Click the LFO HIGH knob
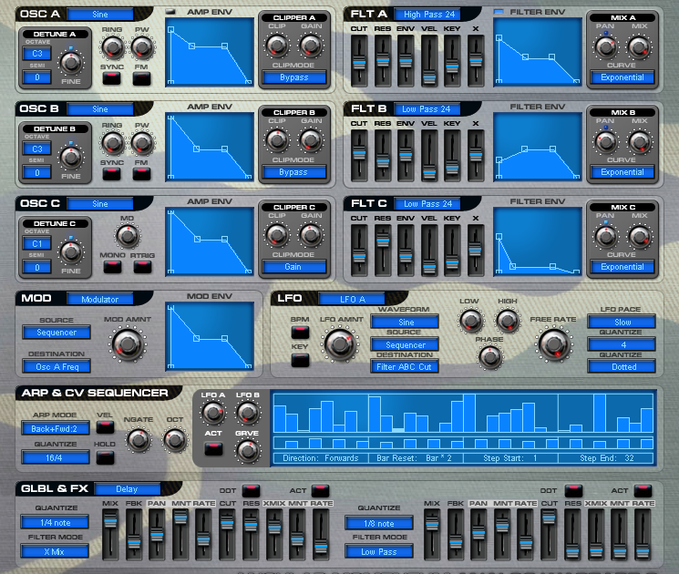This screenshot has width=679, height=574. (507, 321)
